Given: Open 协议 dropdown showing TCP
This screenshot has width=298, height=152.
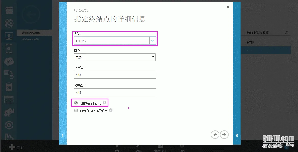Looking at the screenshot, I should pyautogui.click(x=115, y=57).
